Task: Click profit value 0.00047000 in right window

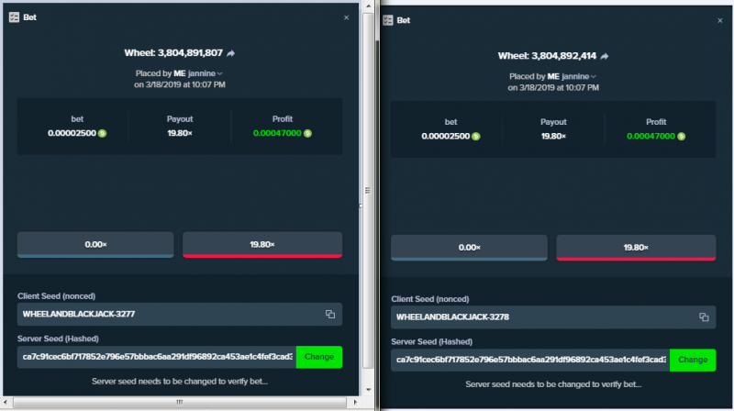Action: tap(651, 136)
